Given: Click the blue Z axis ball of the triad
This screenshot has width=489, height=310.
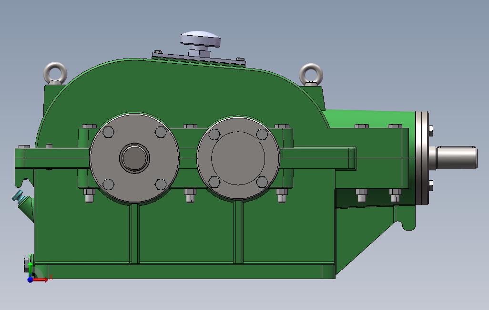Looking at the screenshot, I should [x=30, y=280].
